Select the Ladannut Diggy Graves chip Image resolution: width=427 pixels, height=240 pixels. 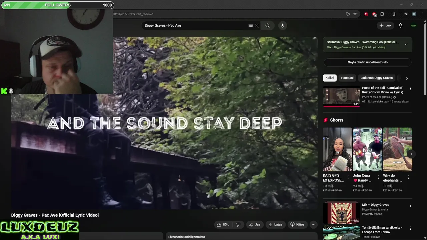pos(377,78)
